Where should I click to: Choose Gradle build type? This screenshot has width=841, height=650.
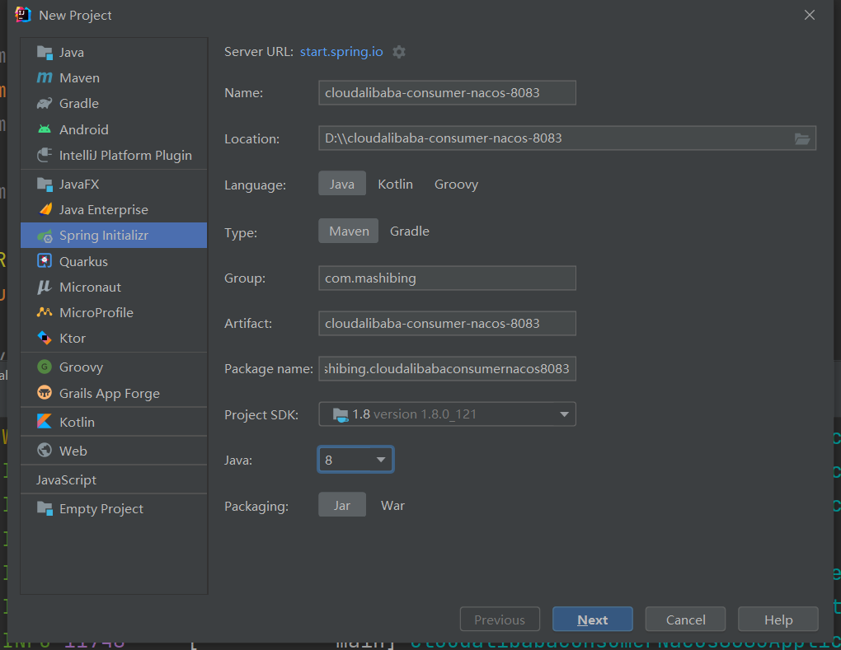point(409,231)
